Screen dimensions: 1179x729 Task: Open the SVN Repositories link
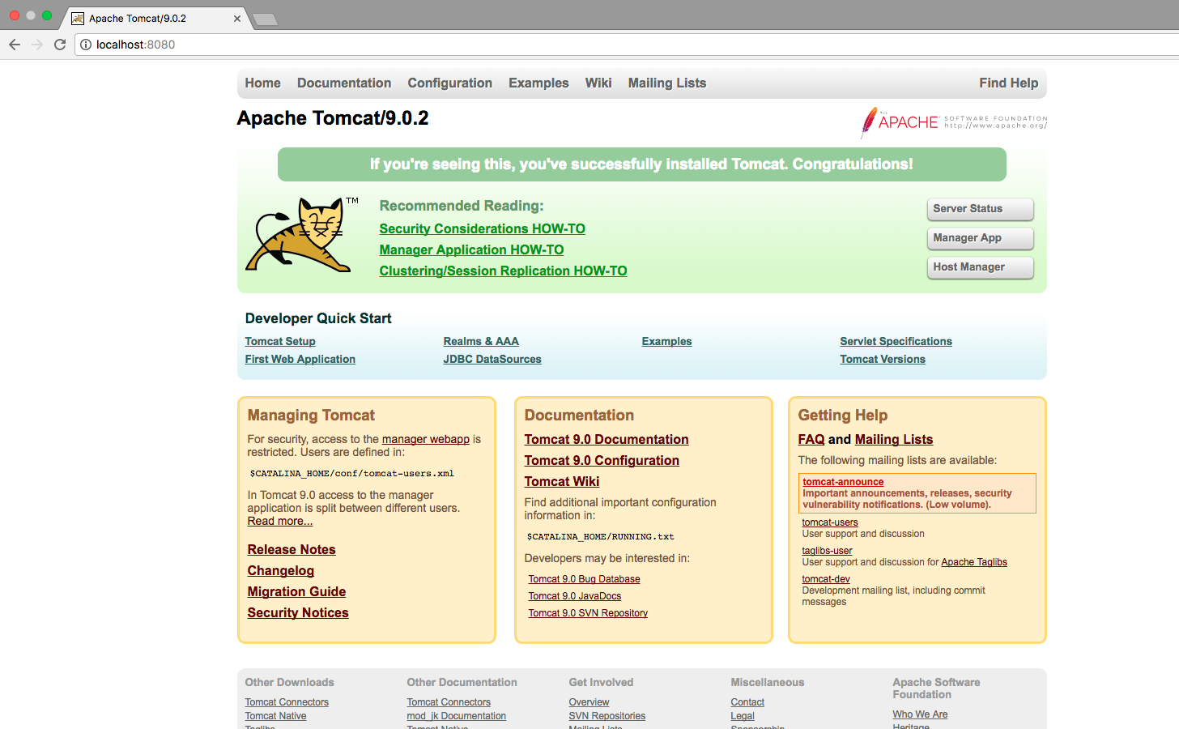(x=607, y=716)
